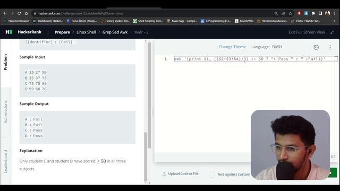Open the extensions puzzle menu

[313, 13]
